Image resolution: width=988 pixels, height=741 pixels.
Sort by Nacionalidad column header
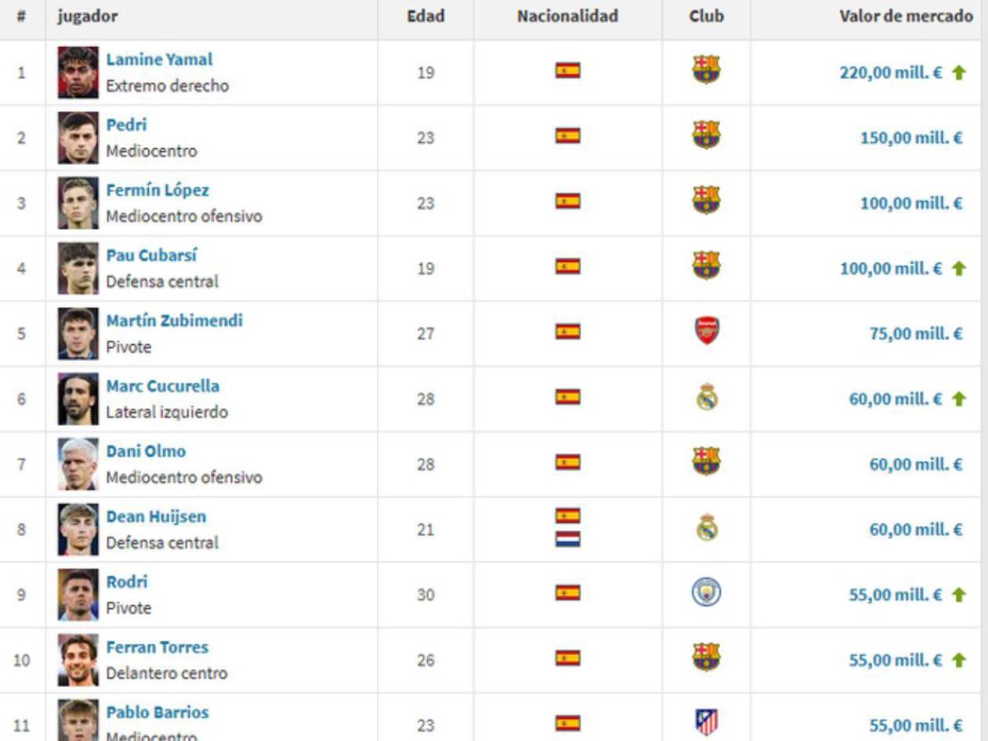coord(567,16)
